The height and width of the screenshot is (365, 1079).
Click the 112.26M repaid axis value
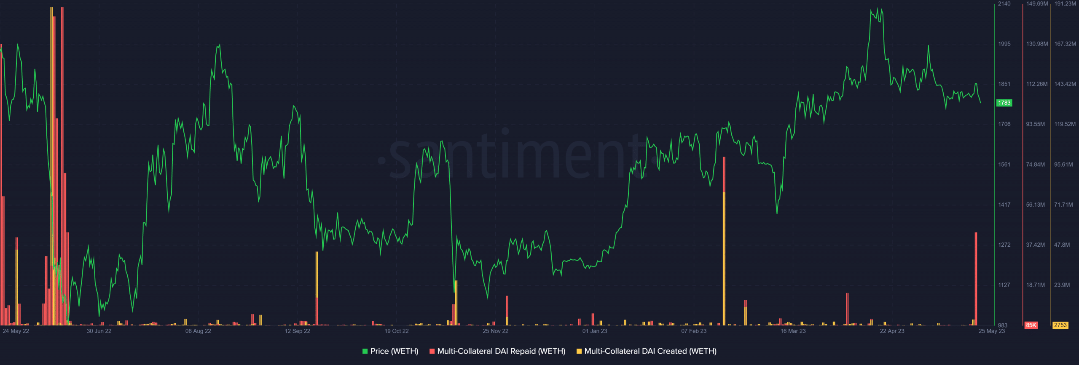tap(1037, 84)
